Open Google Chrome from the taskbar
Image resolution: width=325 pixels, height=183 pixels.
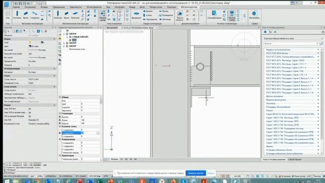click(x=37, y=181)
